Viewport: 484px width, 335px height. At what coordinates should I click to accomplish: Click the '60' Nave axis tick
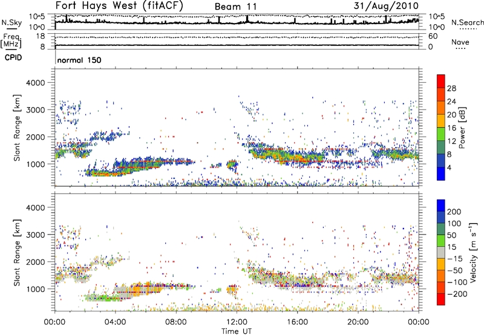pyautogui.click(x=433, y=36)
